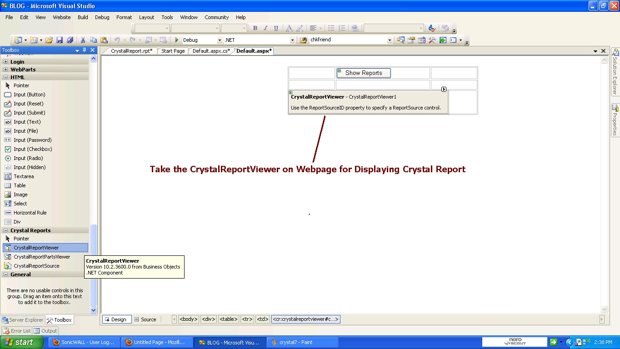Viewport: 620px width, 349px height.
Task: Click the Save All toolbar icon
Action: 70,40
